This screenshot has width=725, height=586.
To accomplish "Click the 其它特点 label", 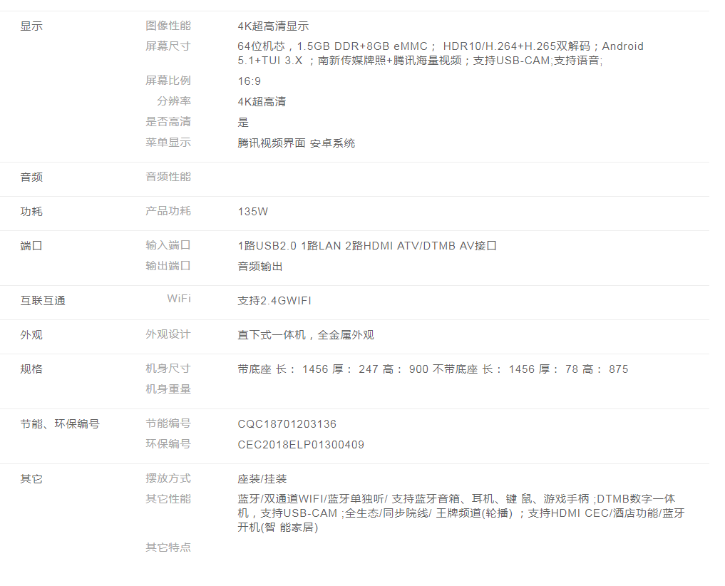I will pos(168,548).
